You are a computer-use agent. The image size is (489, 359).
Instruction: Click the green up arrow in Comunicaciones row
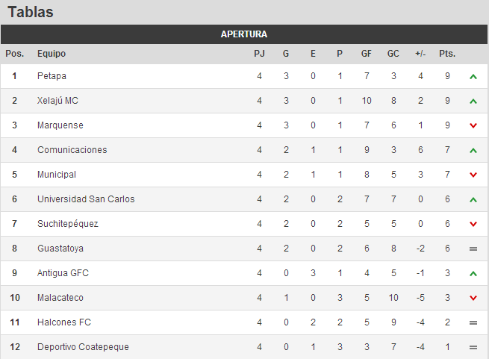[473, 150]
